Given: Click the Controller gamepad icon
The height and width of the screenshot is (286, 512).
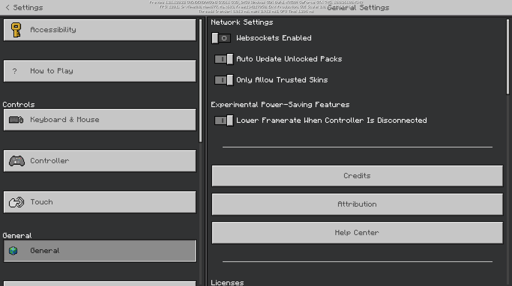Looking at the screenshot, I should click(16, 161).
